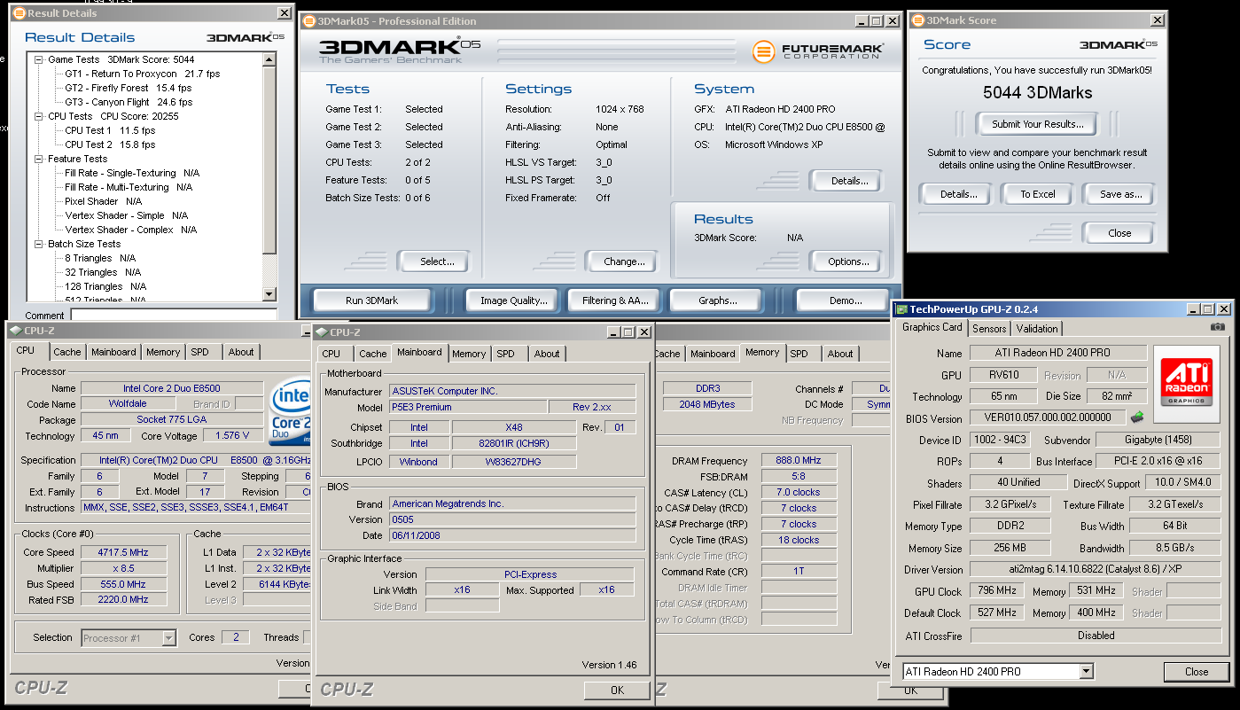Image resolution: width=1240 pixels, height=710 pixels.
Task: Select Vertex Shader - Complex row
Action: (131, 230)
